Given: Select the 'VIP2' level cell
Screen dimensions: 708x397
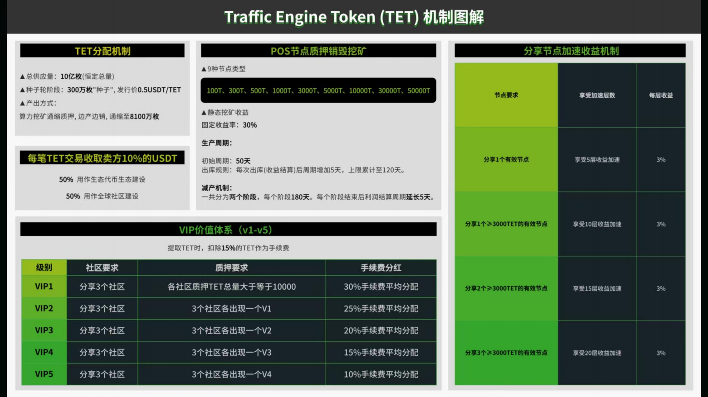Looking at the screenshot, I should coord(44,308).
